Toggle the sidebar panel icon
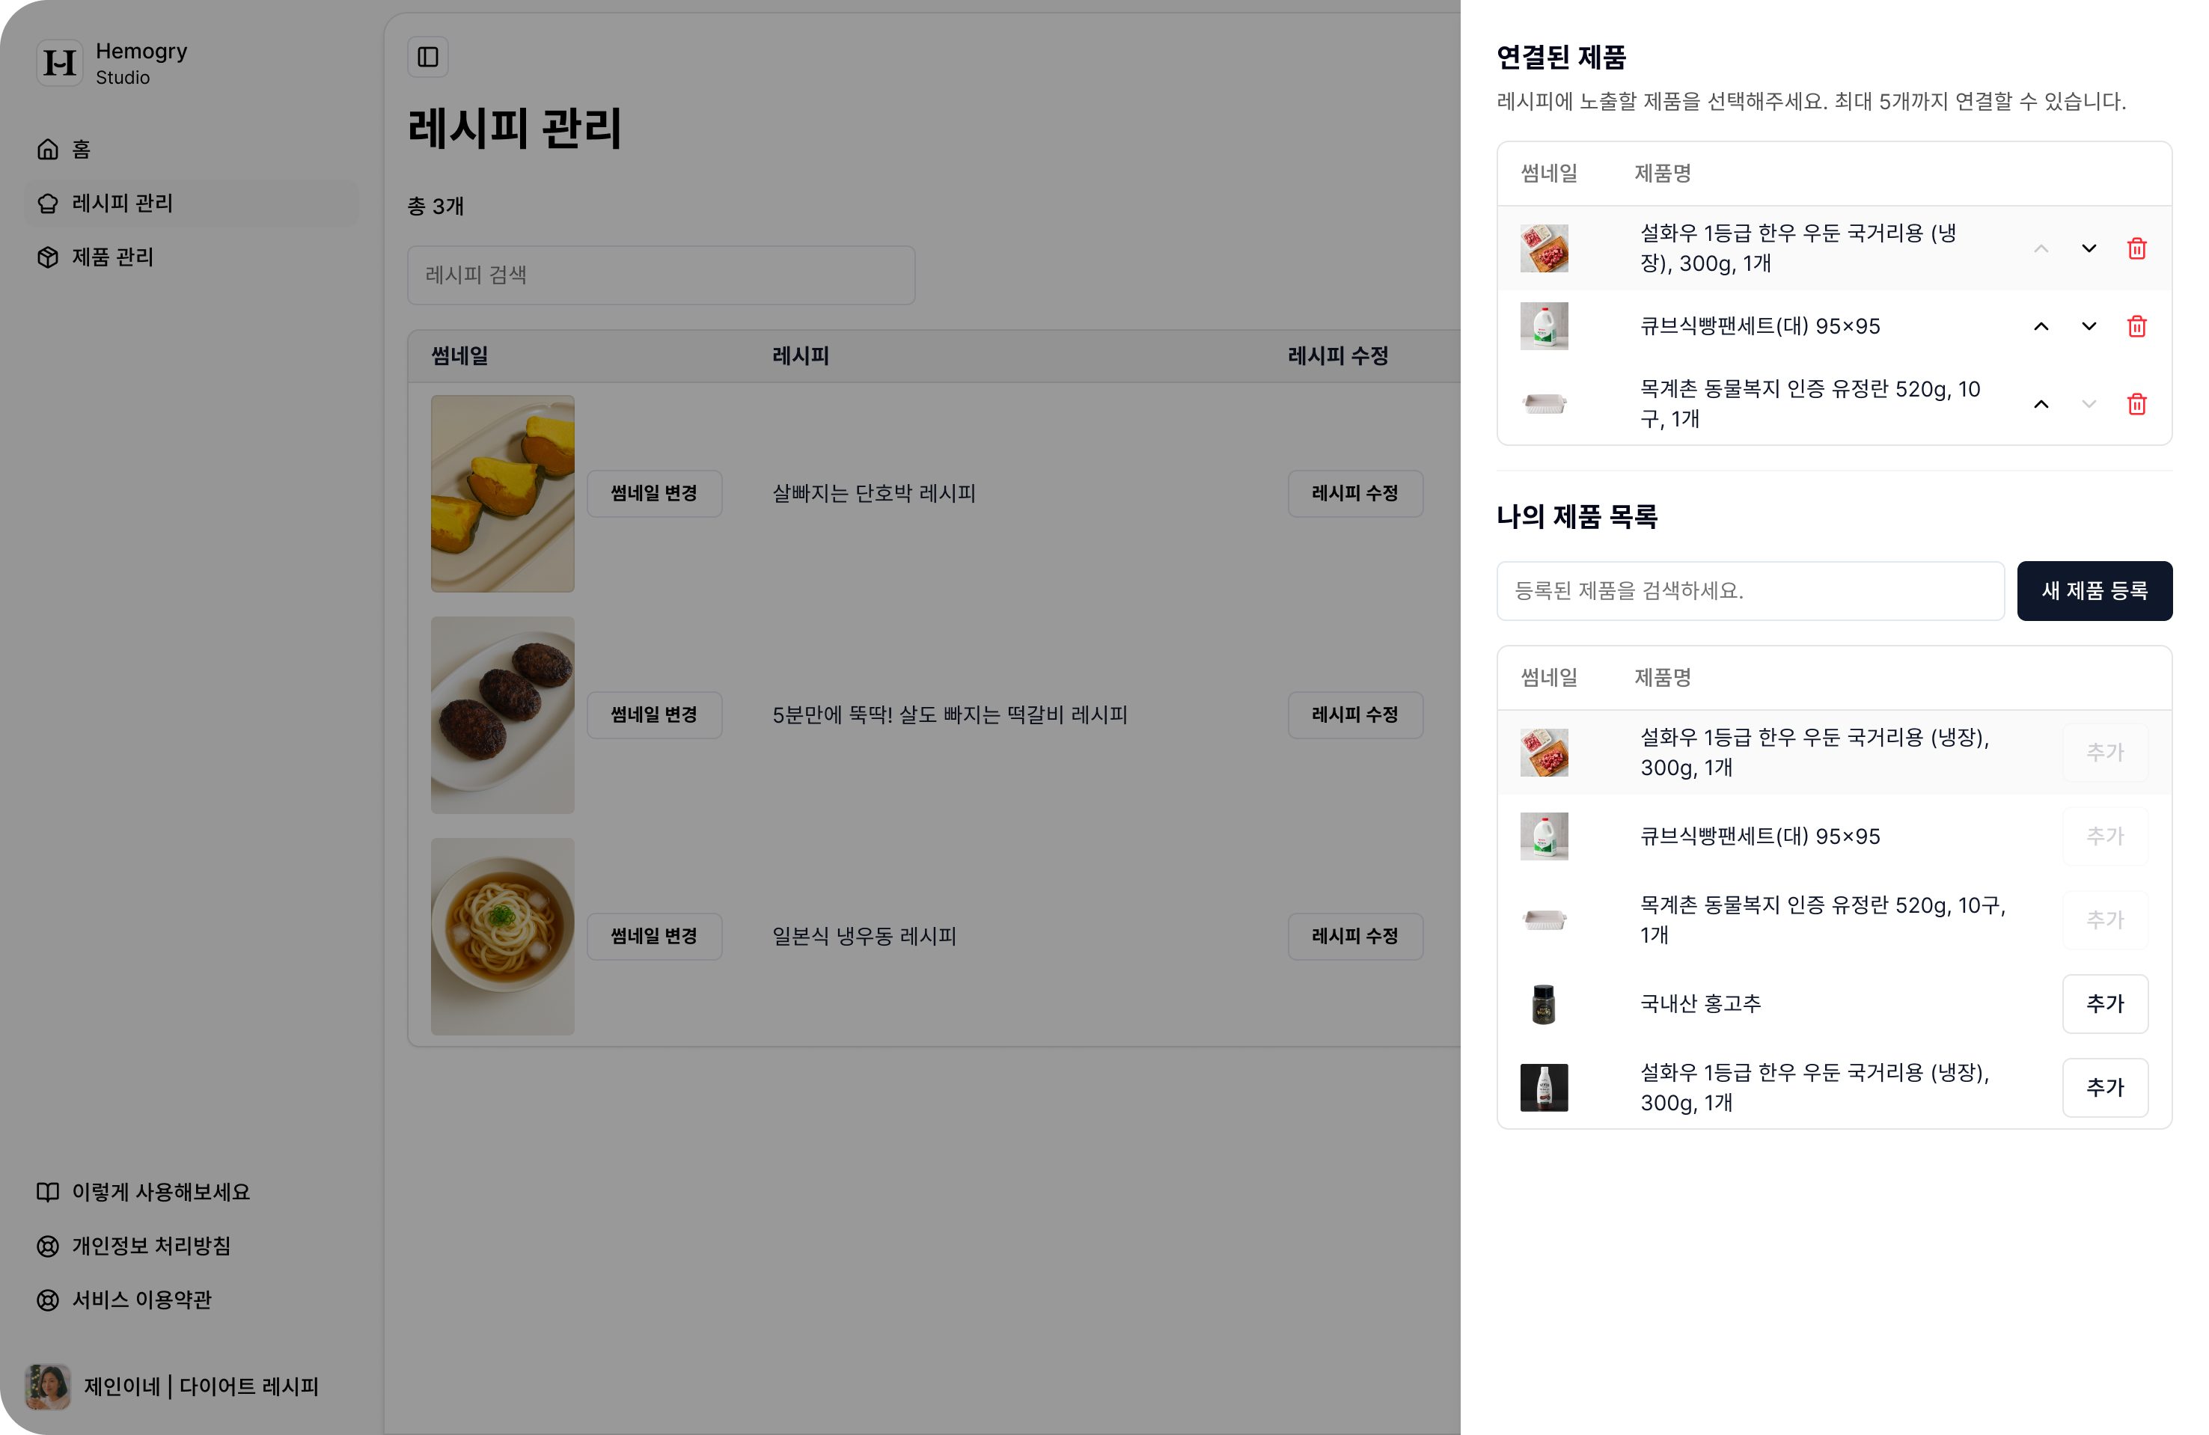Viewport: 2209px width, 1435px height. click(x=428, y=58)
